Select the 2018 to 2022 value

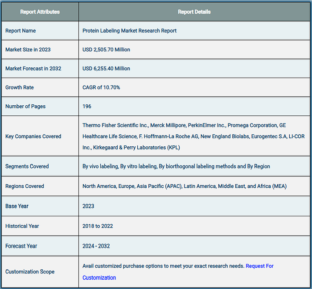98,226
